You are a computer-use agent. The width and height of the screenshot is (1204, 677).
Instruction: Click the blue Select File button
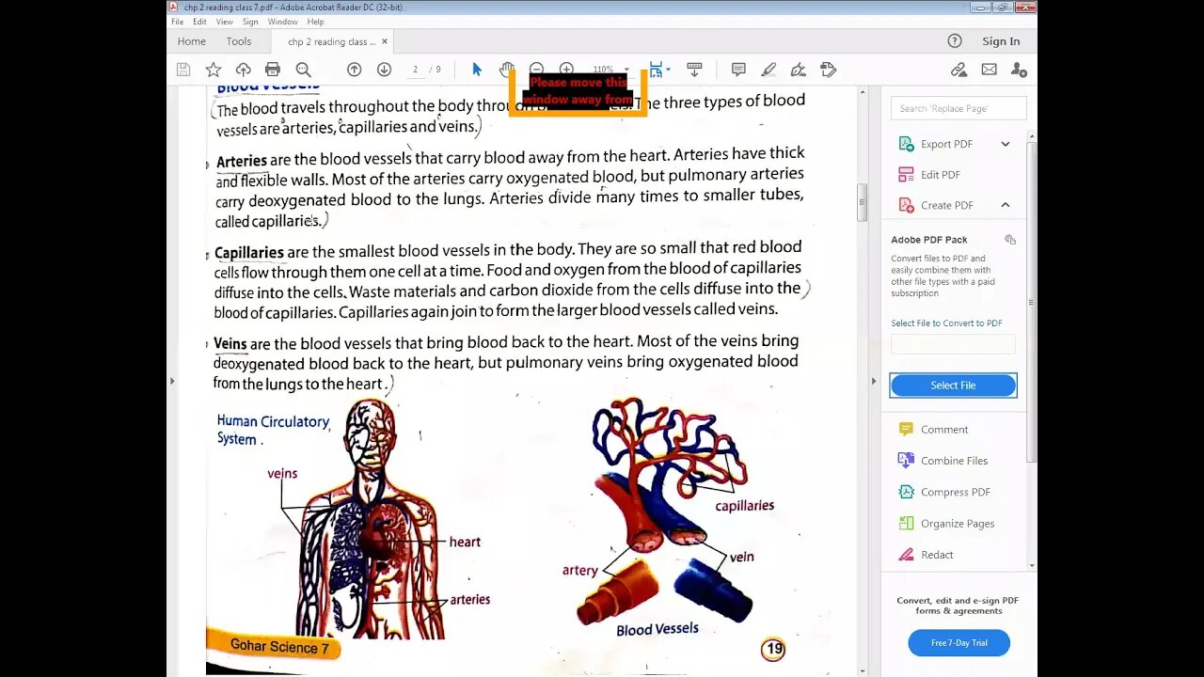pyautogui.click(x=953, y=386)
